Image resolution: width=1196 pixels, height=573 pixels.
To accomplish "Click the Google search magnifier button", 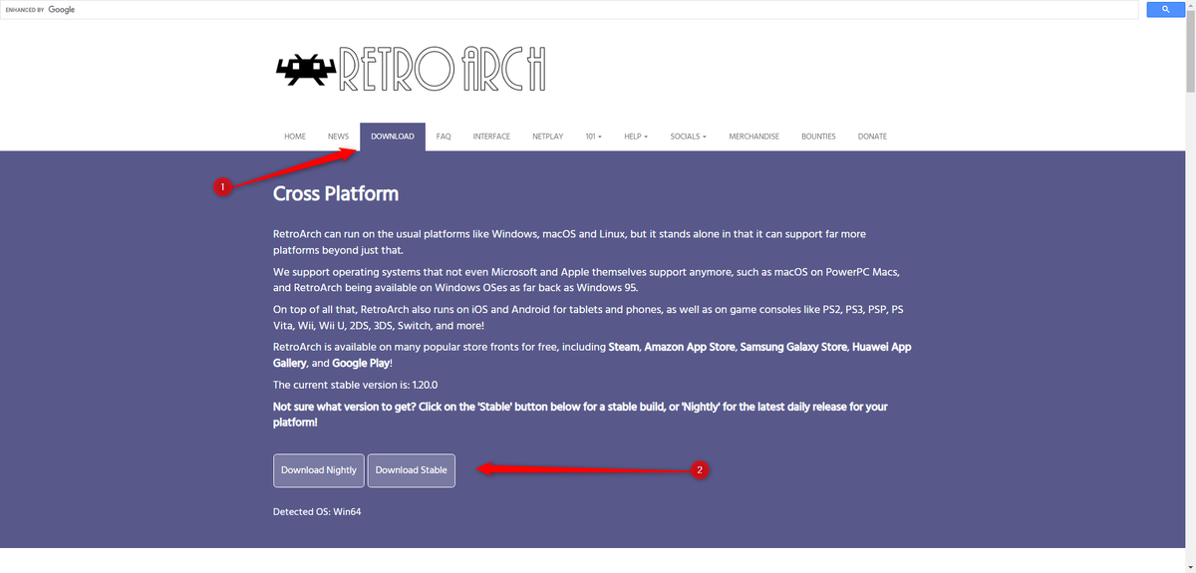I will (x=1164, y=9).
